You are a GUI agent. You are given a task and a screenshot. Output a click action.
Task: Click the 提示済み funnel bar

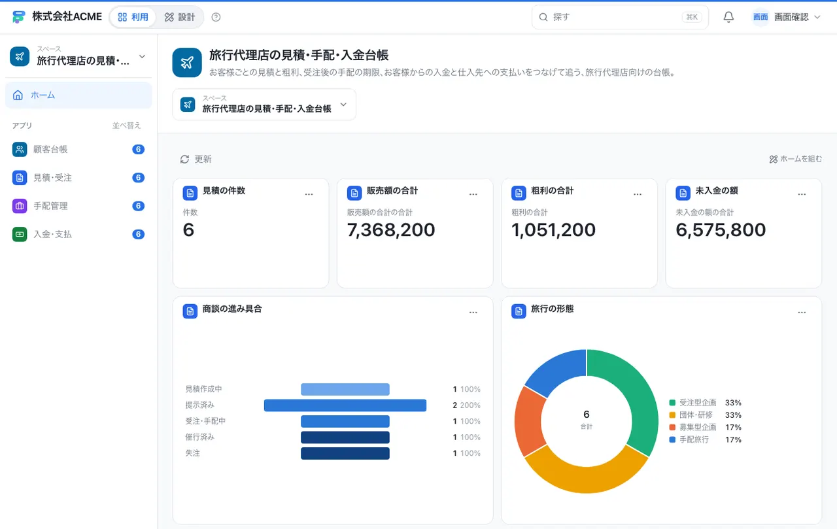click(345, 405)
